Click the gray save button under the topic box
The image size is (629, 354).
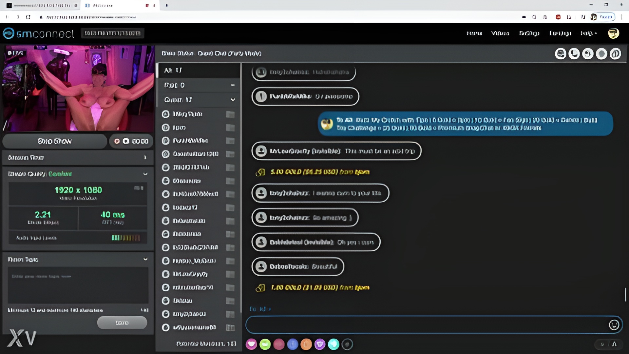pos(122,323)
